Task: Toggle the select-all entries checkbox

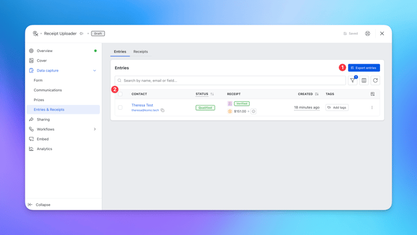Action: coord(120,94)
